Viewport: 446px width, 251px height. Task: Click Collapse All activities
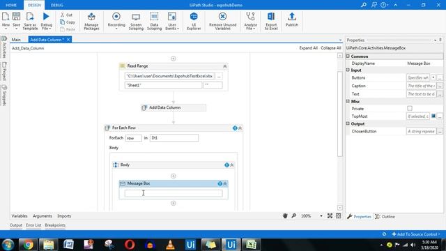click(x=331, y=48)
